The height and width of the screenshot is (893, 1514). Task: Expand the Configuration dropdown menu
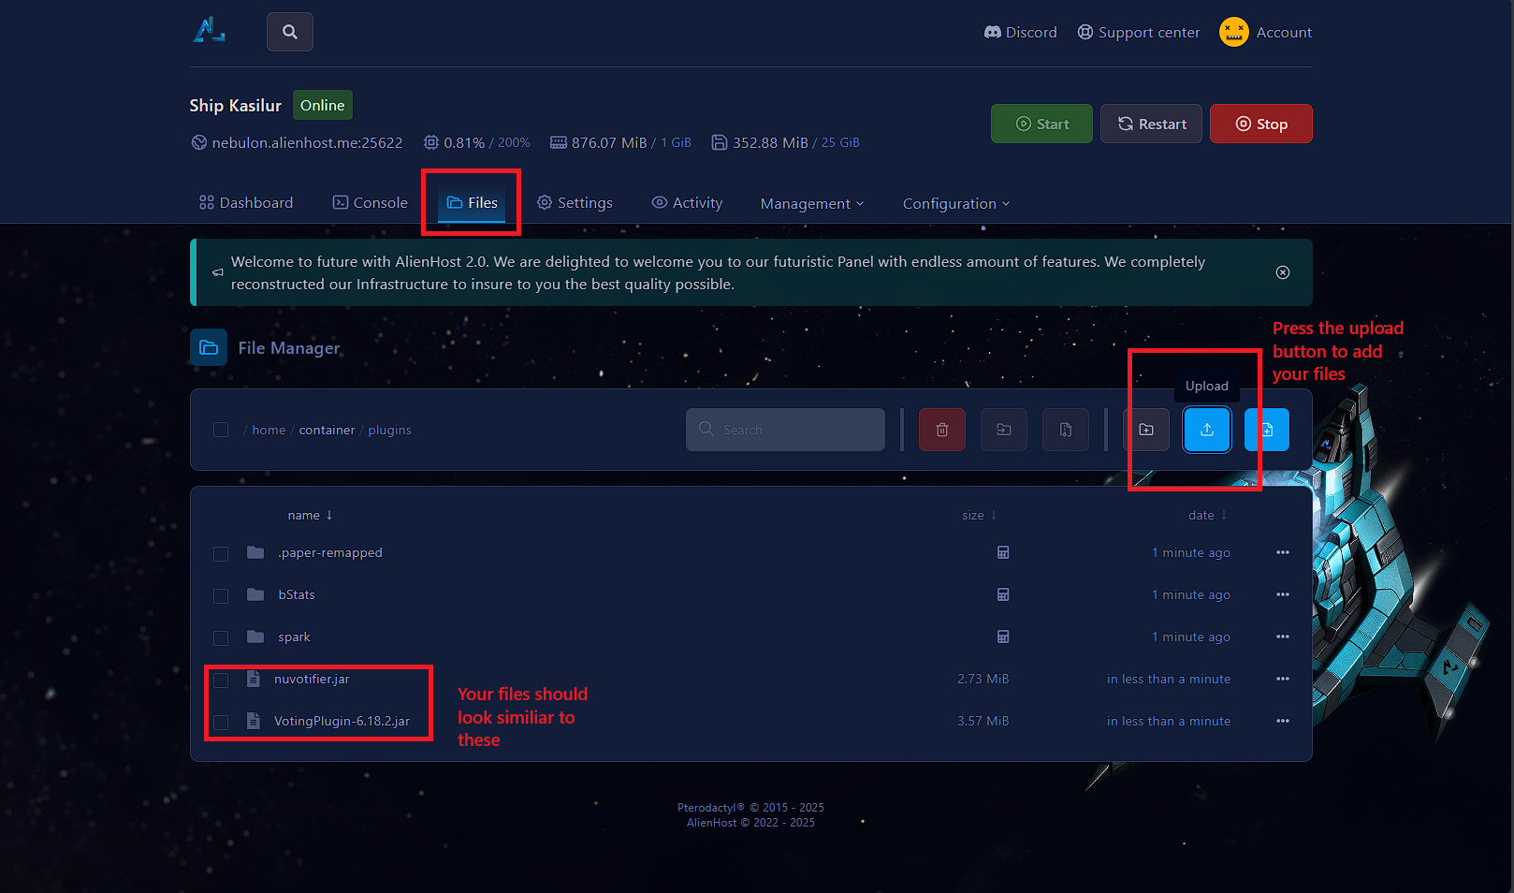tap(955, 203)
